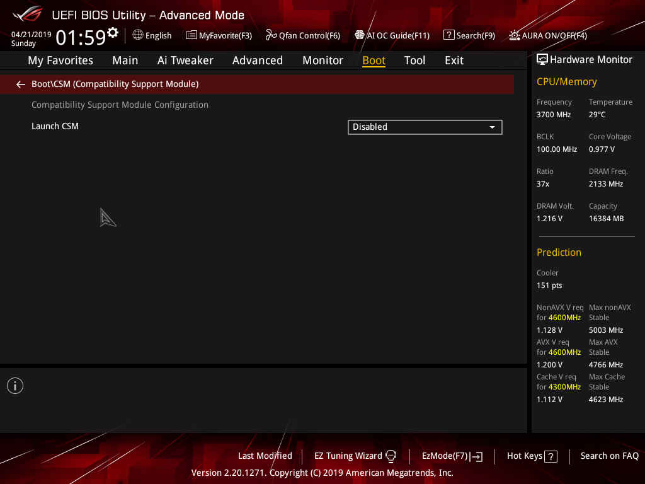Open Search on FAQ
This screenshot has height=484, width=645.
point(609,456)
